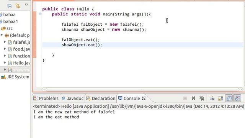This screenshot has height=138, width=245.
Task: Expand the falafel.java file node
Action: 5,42
